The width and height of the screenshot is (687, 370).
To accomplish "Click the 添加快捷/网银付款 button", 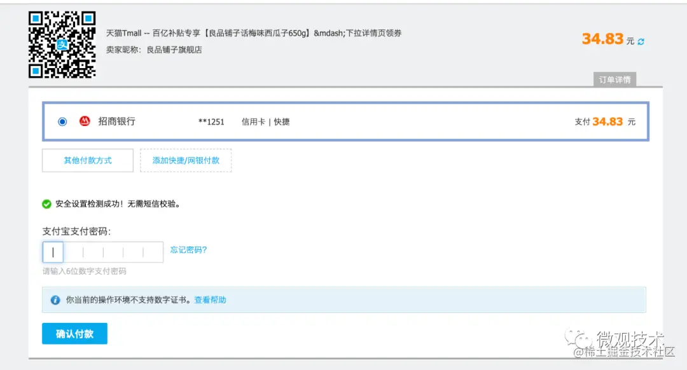I will tap(186, 160).
